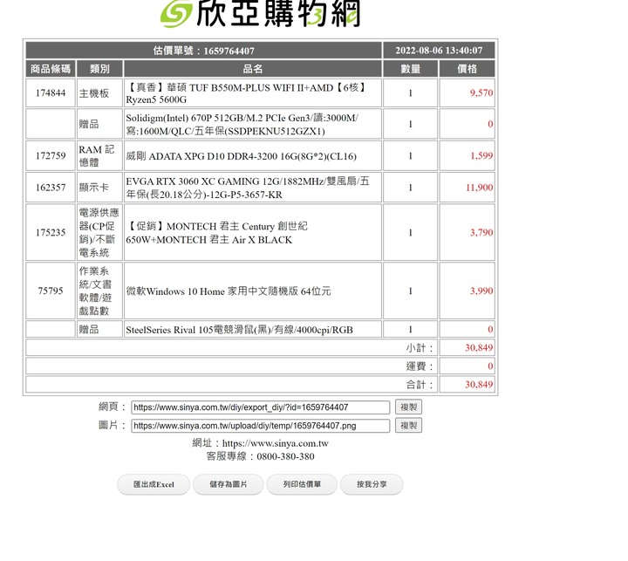Image resolution: width=628 pixels, height=561 pixels.
Task: Click product code 75795
Action: point(51,291)
